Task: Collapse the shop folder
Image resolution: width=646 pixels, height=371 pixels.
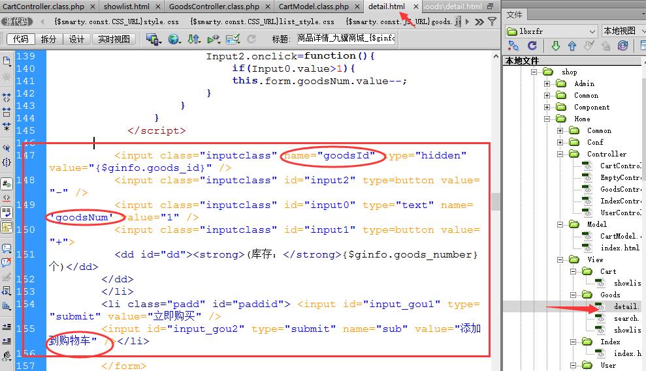Action: [534, 72]
